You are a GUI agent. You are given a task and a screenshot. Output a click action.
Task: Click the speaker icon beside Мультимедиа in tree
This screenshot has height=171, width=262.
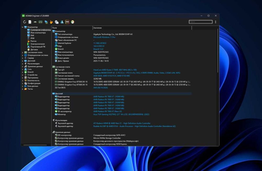tap(26, 64)
